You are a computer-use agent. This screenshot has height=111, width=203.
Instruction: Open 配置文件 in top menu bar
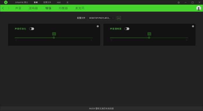click(x=47, y=2)
